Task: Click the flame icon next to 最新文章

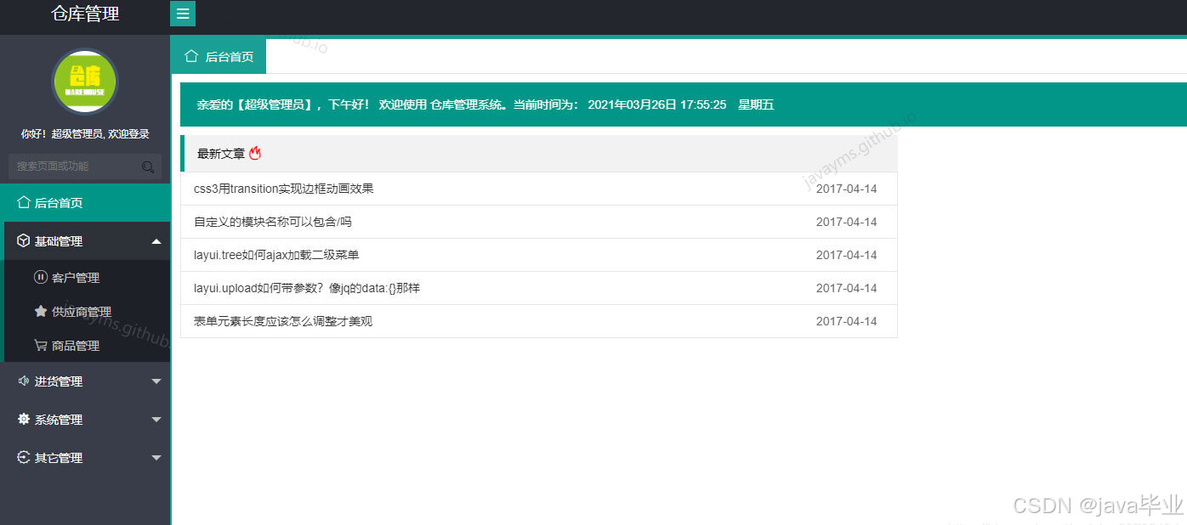Action: 254,153
